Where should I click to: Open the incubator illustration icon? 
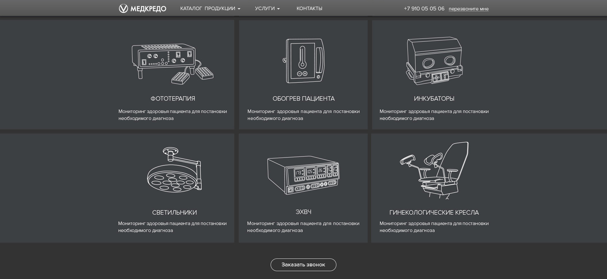(434, 61)
